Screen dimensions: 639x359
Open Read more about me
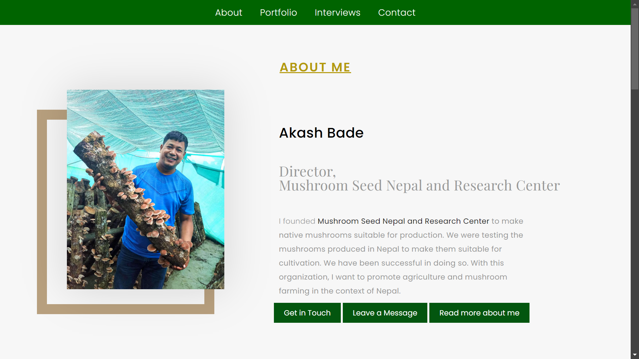pyautogui.click(x=479, y=313)
